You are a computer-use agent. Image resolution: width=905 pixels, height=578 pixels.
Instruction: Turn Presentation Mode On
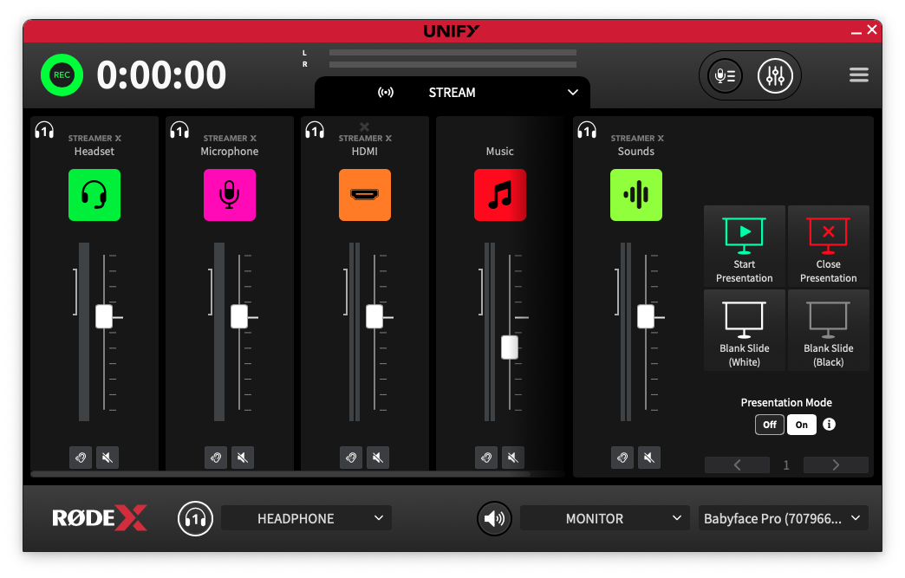tap(802, 425)
